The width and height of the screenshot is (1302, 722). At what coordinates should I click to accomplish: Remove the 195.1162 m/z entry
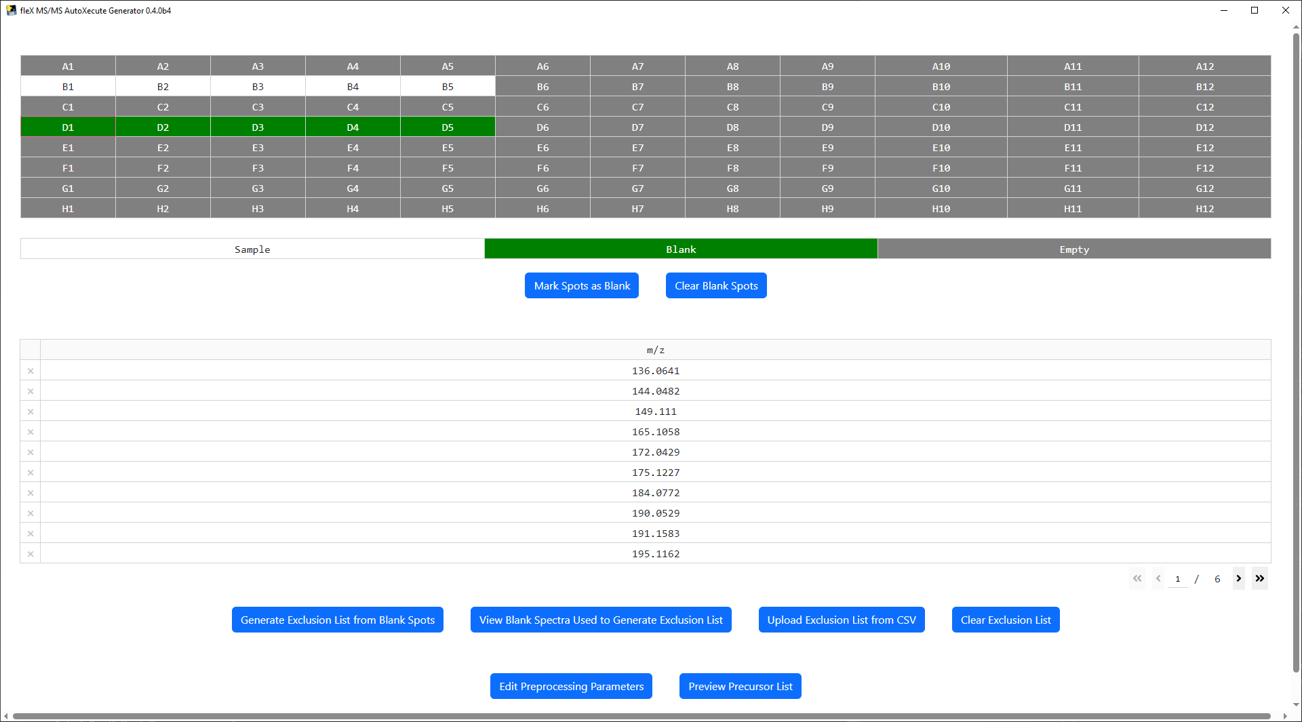pos(31,554)
